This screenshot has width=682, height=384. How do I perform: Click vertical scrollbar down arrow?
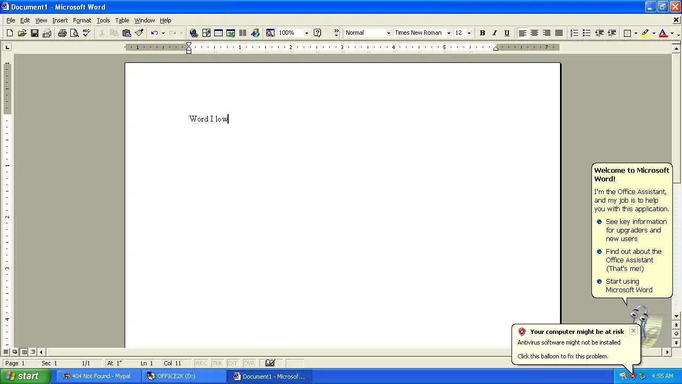click(677, 316)
